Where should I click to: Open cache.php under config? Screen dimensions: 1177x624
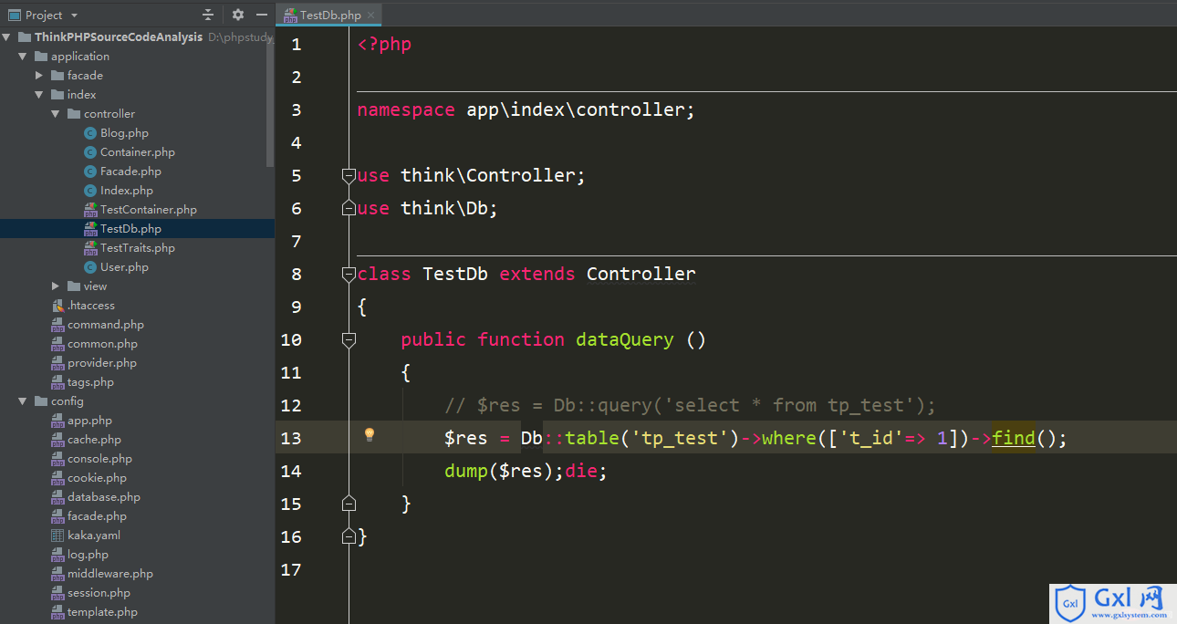pyautogui.click(x=94, y=440)
